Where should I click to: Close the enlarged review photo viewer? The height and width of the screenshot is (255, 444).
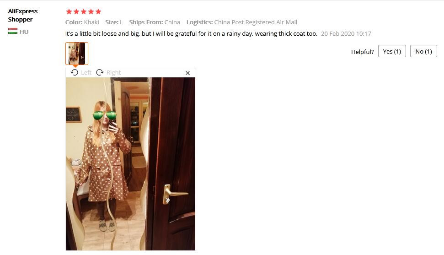187,73
